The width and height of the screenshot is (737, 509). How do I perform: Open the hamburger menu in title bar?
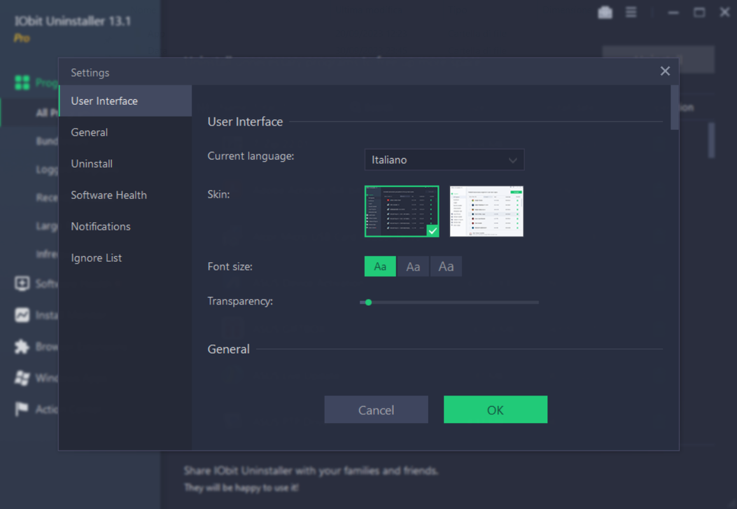631,12
